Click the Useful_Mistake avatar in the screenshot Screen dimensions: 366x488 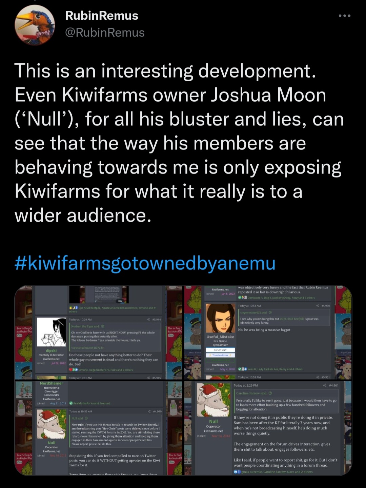coord(220,318)
